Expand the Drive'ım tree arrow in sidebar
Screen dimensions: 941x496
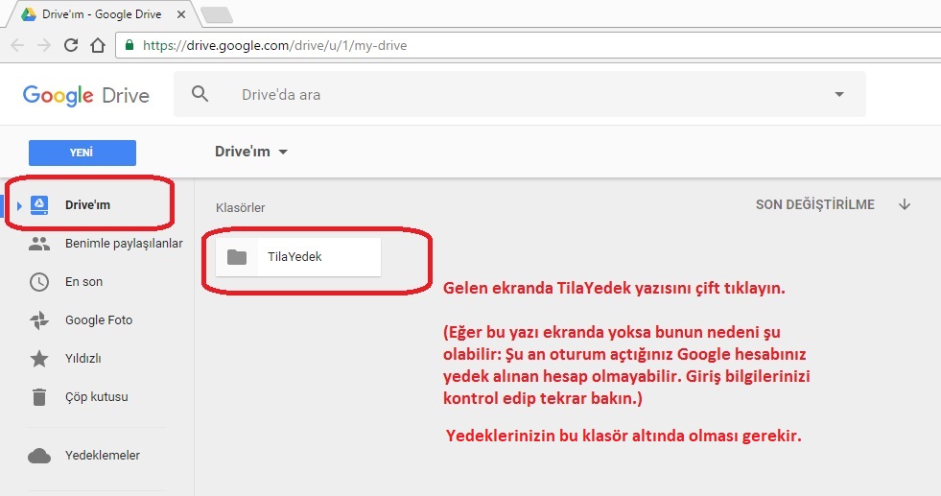[19, 205]
